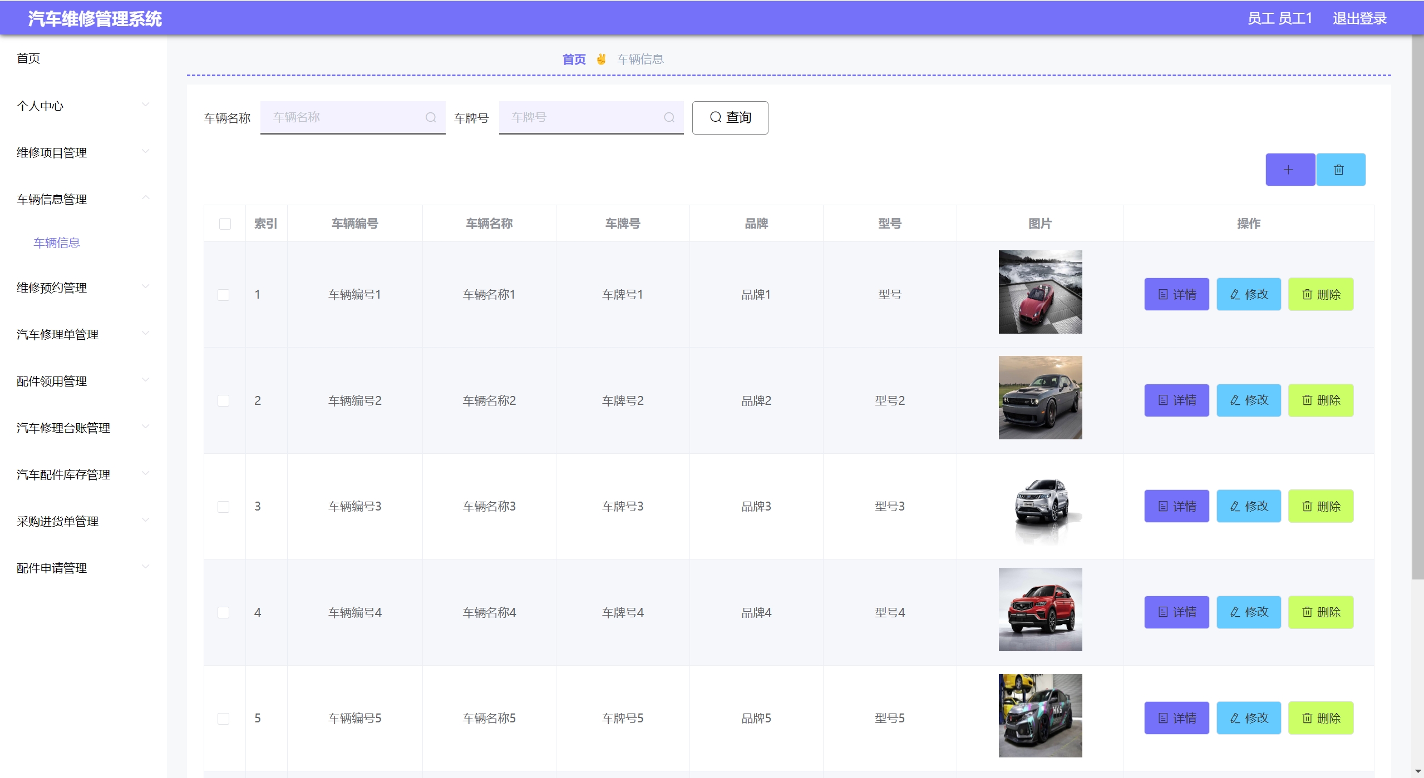Click the 汽车维修管理系统 title

click(95, 18)
